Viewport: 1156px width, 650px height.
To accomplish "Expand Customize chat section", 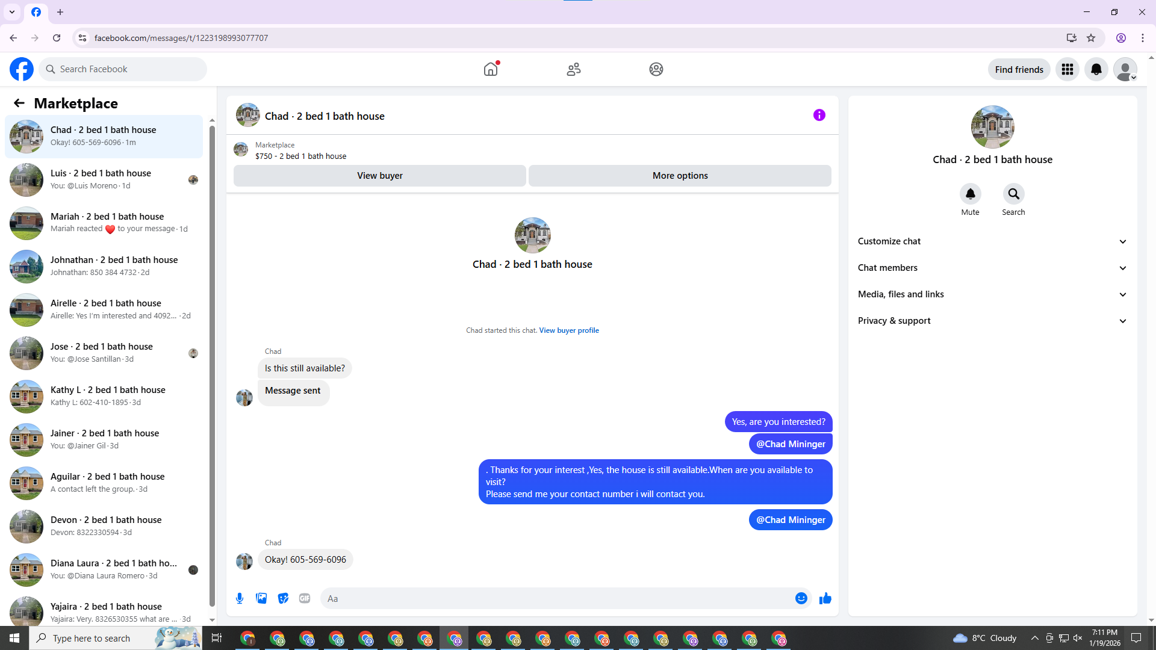I will (x=993, y=241).
